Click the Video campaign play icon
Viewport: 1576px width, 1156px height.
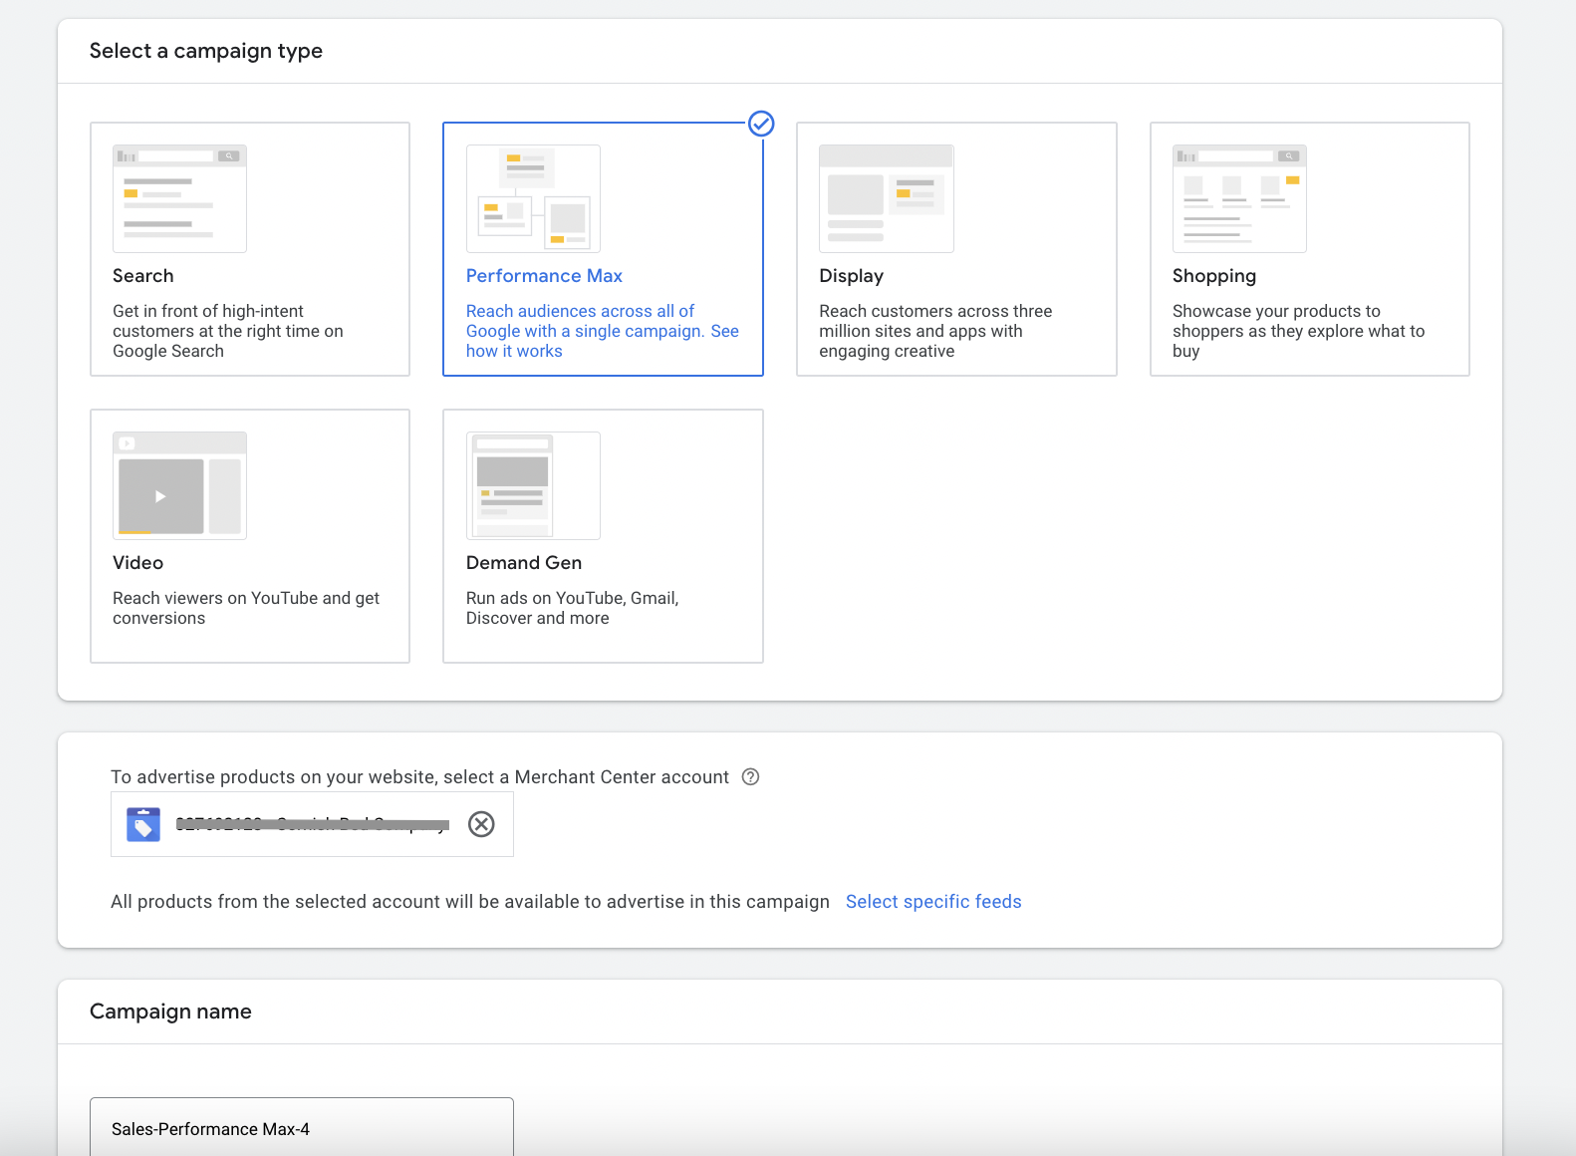pyautogui.click(x=160, y=496)
